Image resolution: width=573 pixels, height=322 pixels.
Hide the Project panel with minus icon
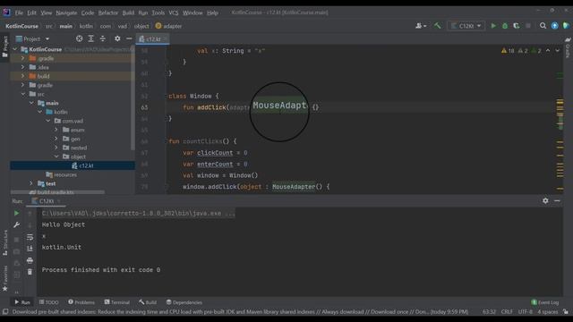129,38
